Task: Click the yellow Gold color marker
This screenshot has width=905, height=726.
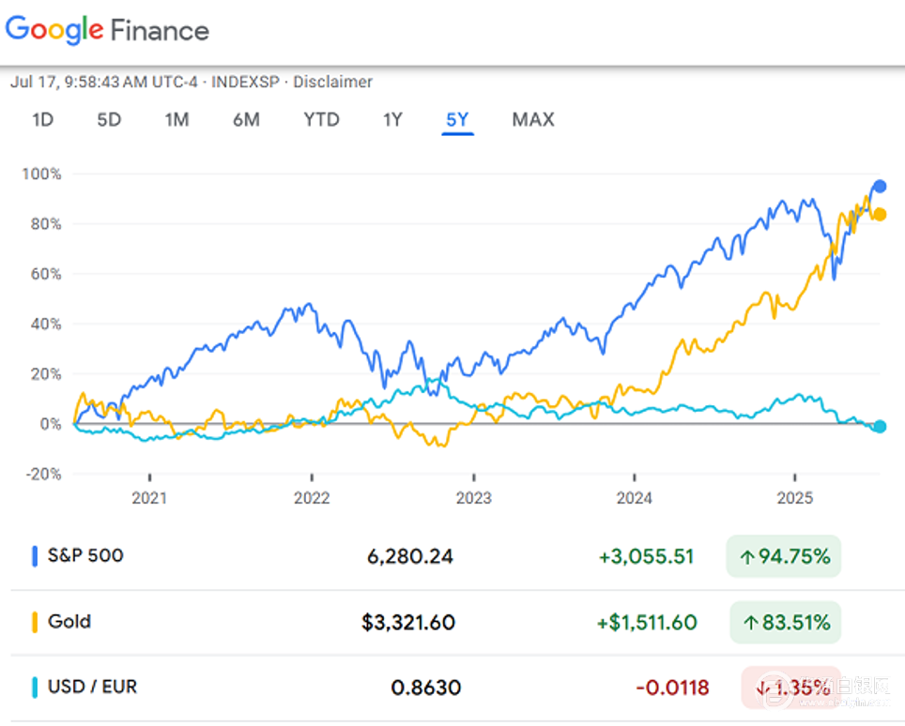Action: [35, 622]
